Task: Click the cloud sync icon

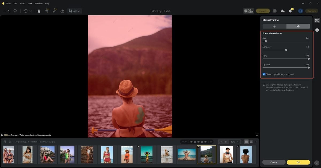Action: click(283, 11)
